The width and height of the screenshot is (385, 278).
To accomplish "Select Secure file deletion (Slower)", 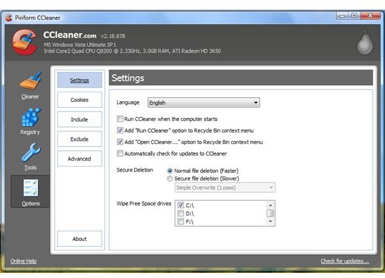I will click(x=169, y=179).
